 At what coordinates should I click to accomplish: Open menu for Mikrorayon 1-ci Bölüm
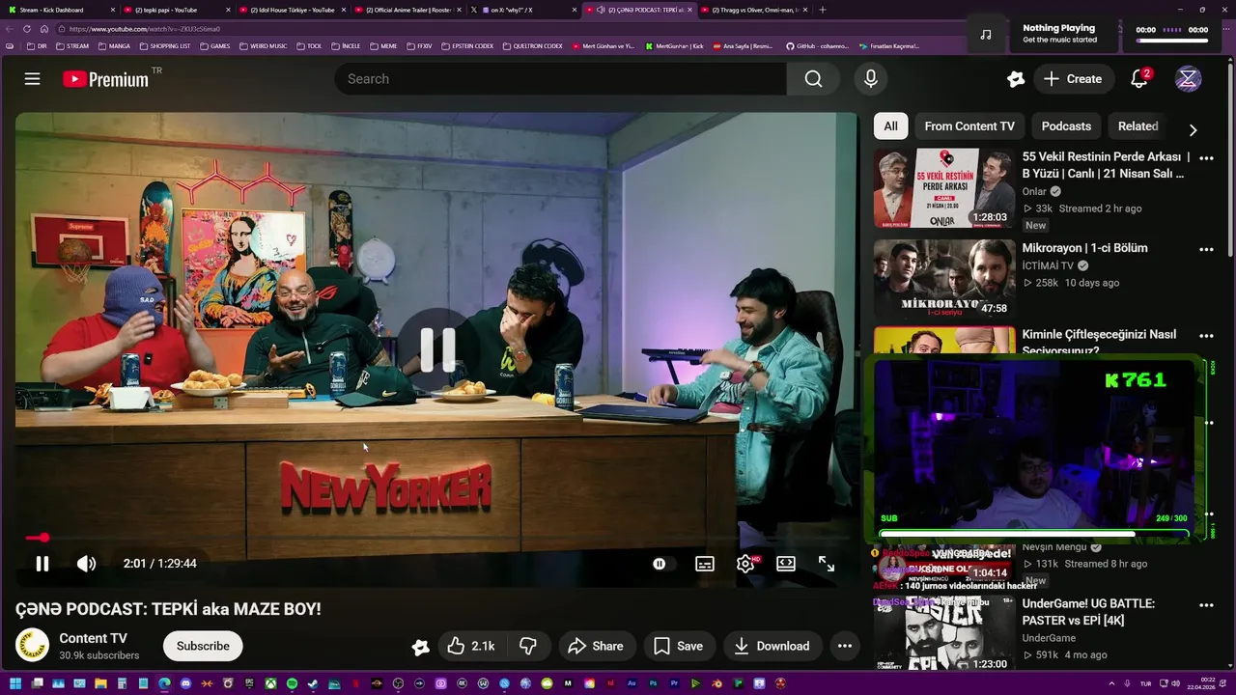coord(1206,250)
